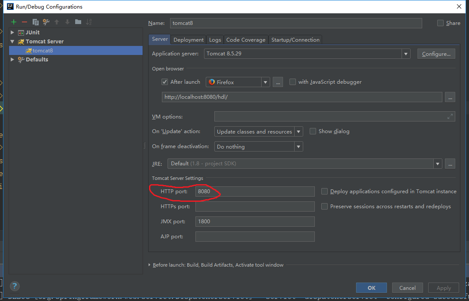Open the Startup/Connection tab

pos(295,40)
